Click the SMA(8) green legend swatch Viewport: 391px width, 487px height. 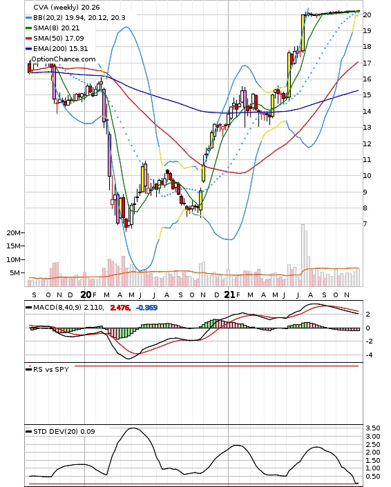coord(28,28)
